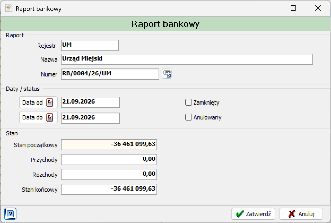Click the Rejestr label

[x=47, y=46]
